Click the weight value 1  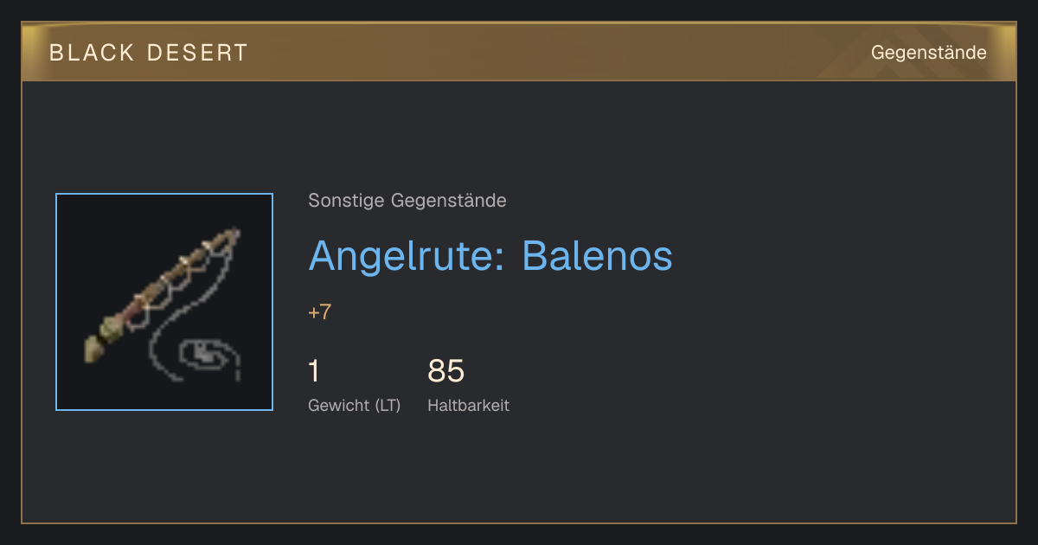pyautogui.click(x=314, y=371)
